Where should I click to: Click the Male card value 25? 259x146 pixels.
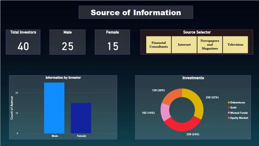68,46
